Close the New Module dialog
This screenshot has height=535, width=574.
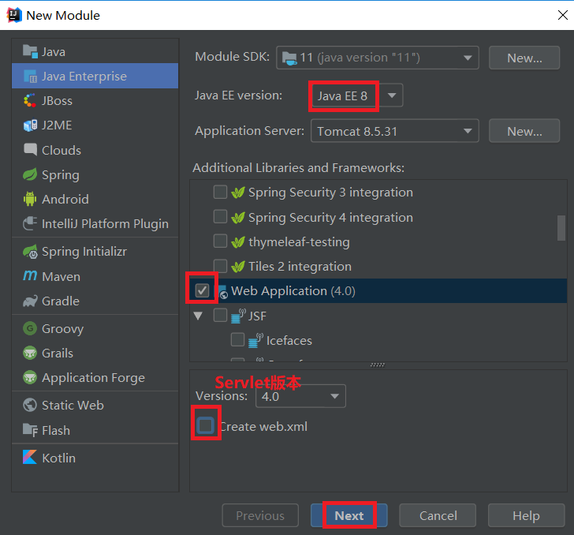click(563, 15)
